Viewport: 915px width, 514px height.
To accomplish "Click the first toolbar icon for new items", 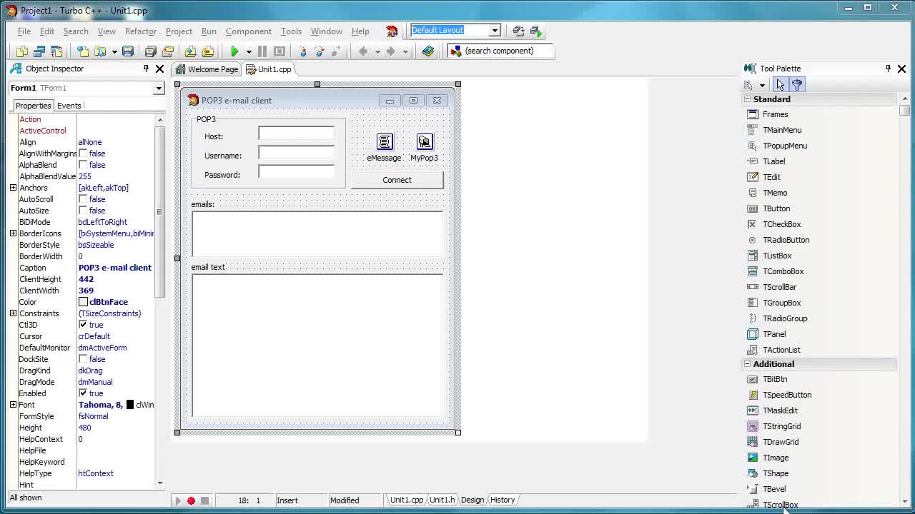I will pyautogui.click(x=22, y=51).
